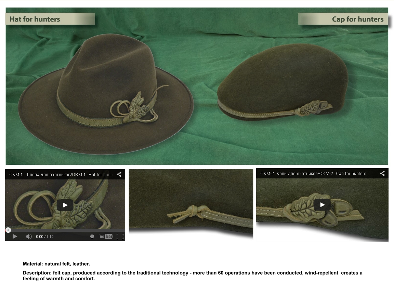Mute the hat video with the speaker icon
The image size is (394, 296).
pos(28,236)
